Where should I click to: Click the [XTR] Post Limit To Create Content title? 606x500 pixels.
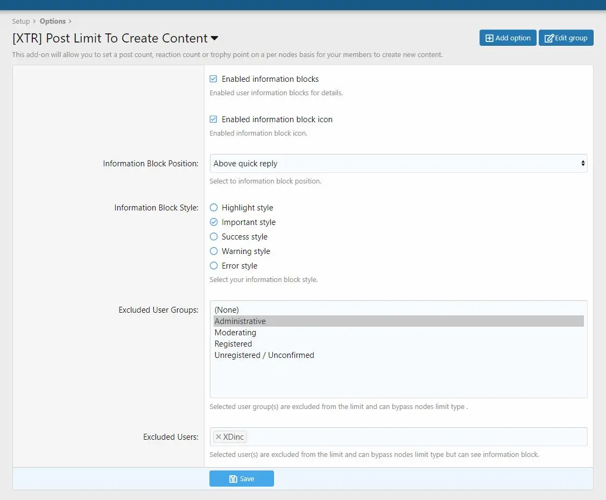[x=110, y=38]
